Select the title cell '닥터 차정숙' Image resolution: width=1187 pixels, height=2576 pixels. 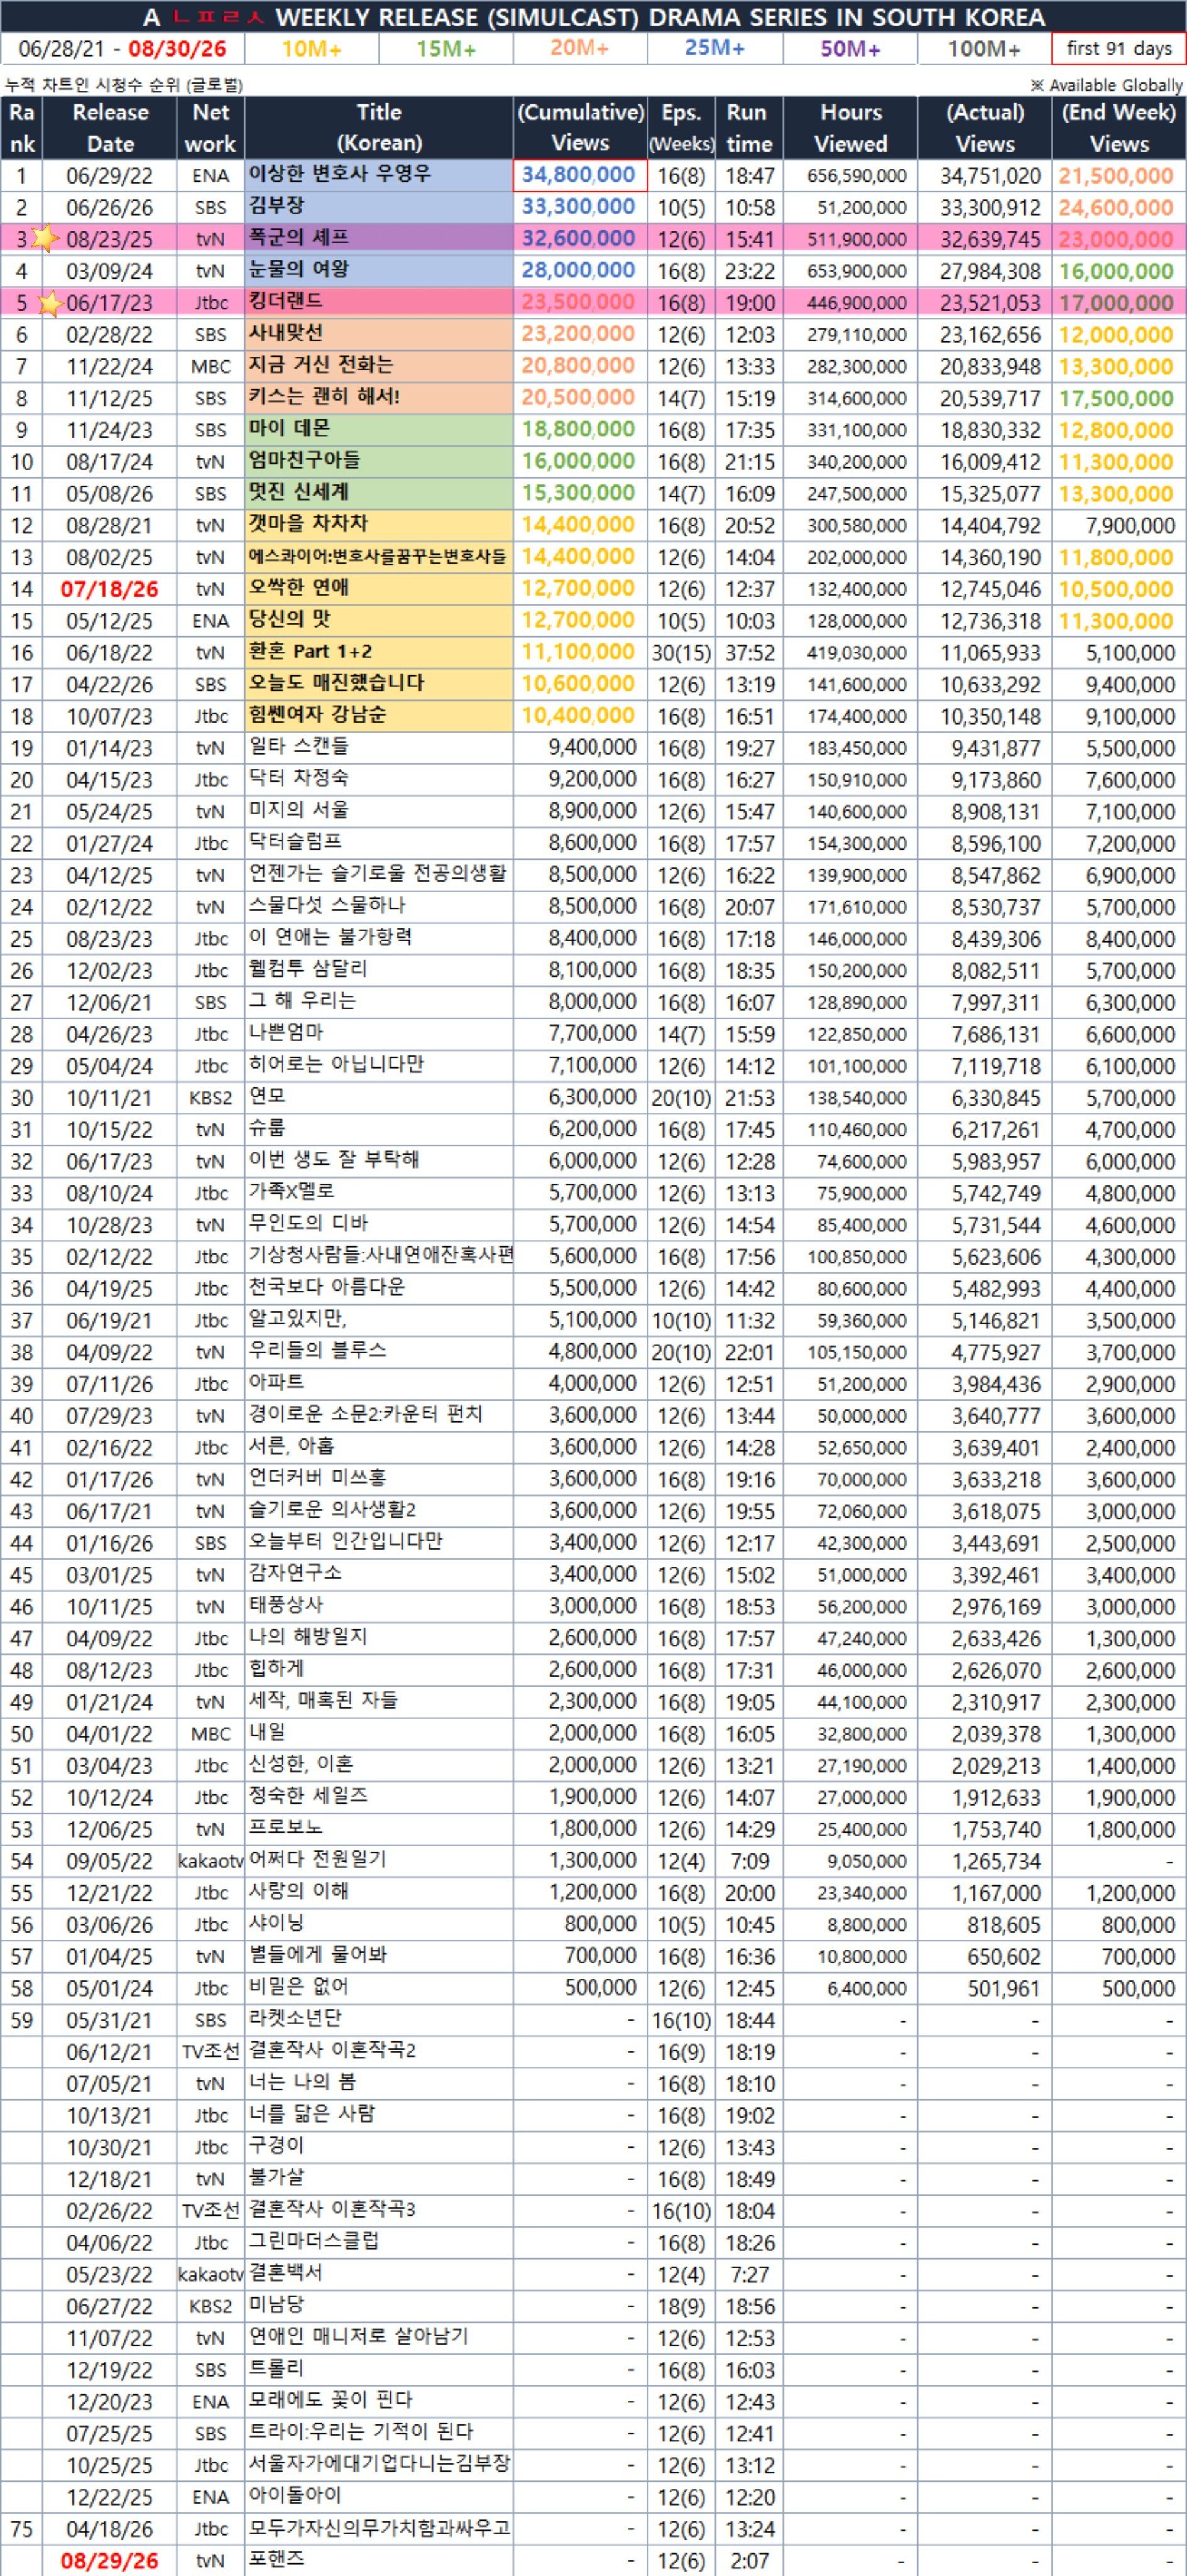(379, 779)
